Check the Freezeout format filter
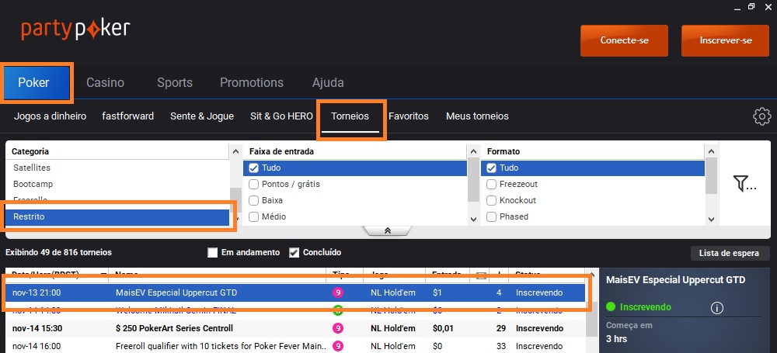 [492, 184]
